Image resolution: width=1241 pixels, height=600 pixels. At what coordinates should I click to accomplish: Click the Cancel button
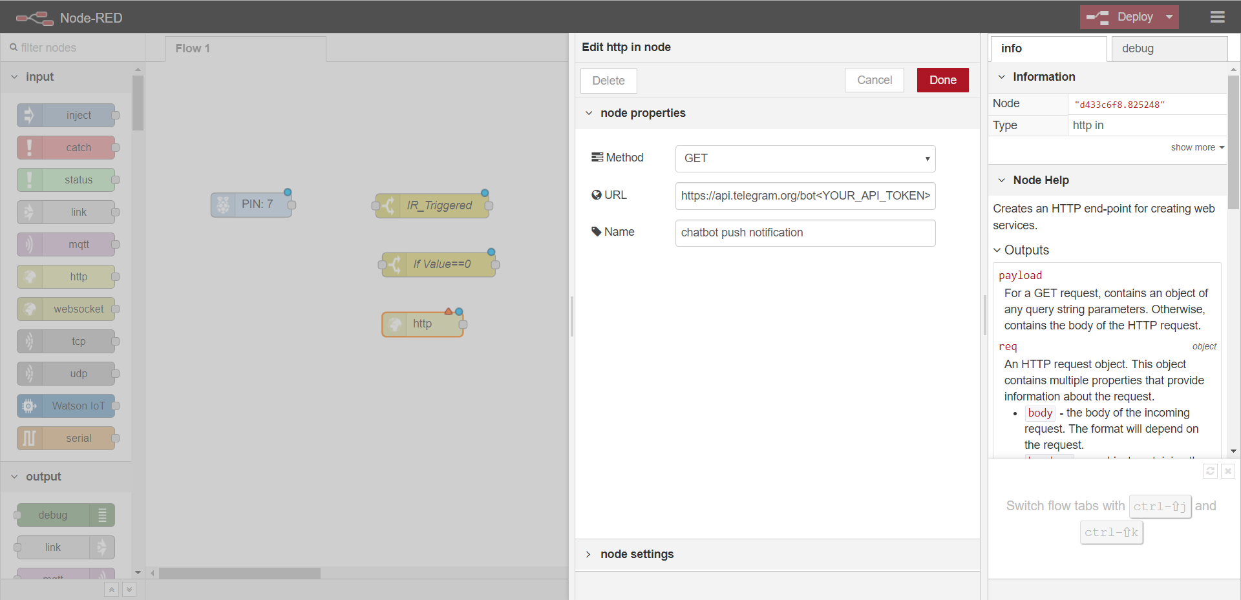pyautogui.click(x=874, y=80)
